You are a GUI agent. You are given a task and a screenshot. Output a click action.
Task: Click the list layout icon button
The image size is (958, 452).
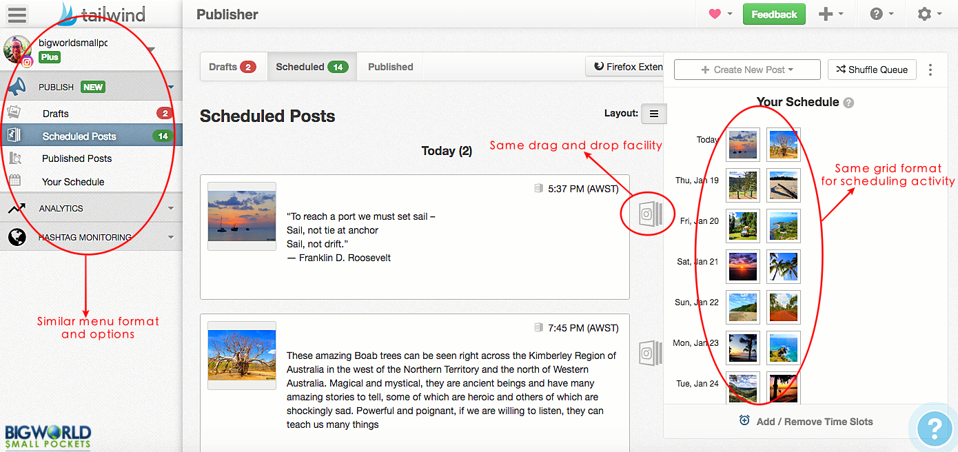pyautogui.click(x=654, y=114)
